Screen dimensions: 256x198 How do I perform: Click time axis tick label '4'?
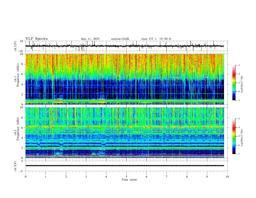pos(106,177)
